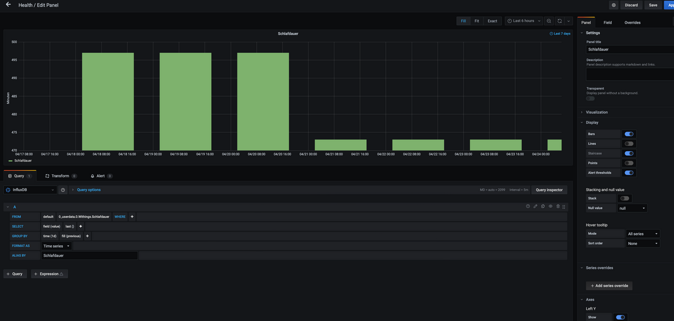Toggle the Transparent background switch

click(590, 98)
